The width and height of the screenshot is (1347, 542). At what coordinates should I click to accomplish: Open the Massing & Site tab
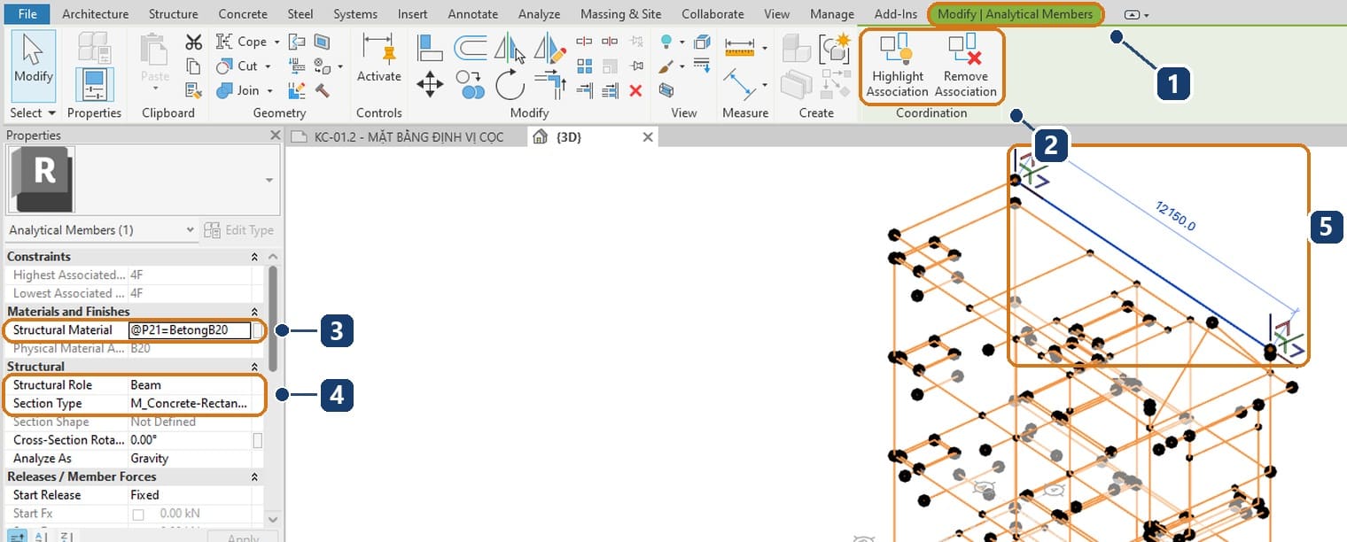pos(620,13)
